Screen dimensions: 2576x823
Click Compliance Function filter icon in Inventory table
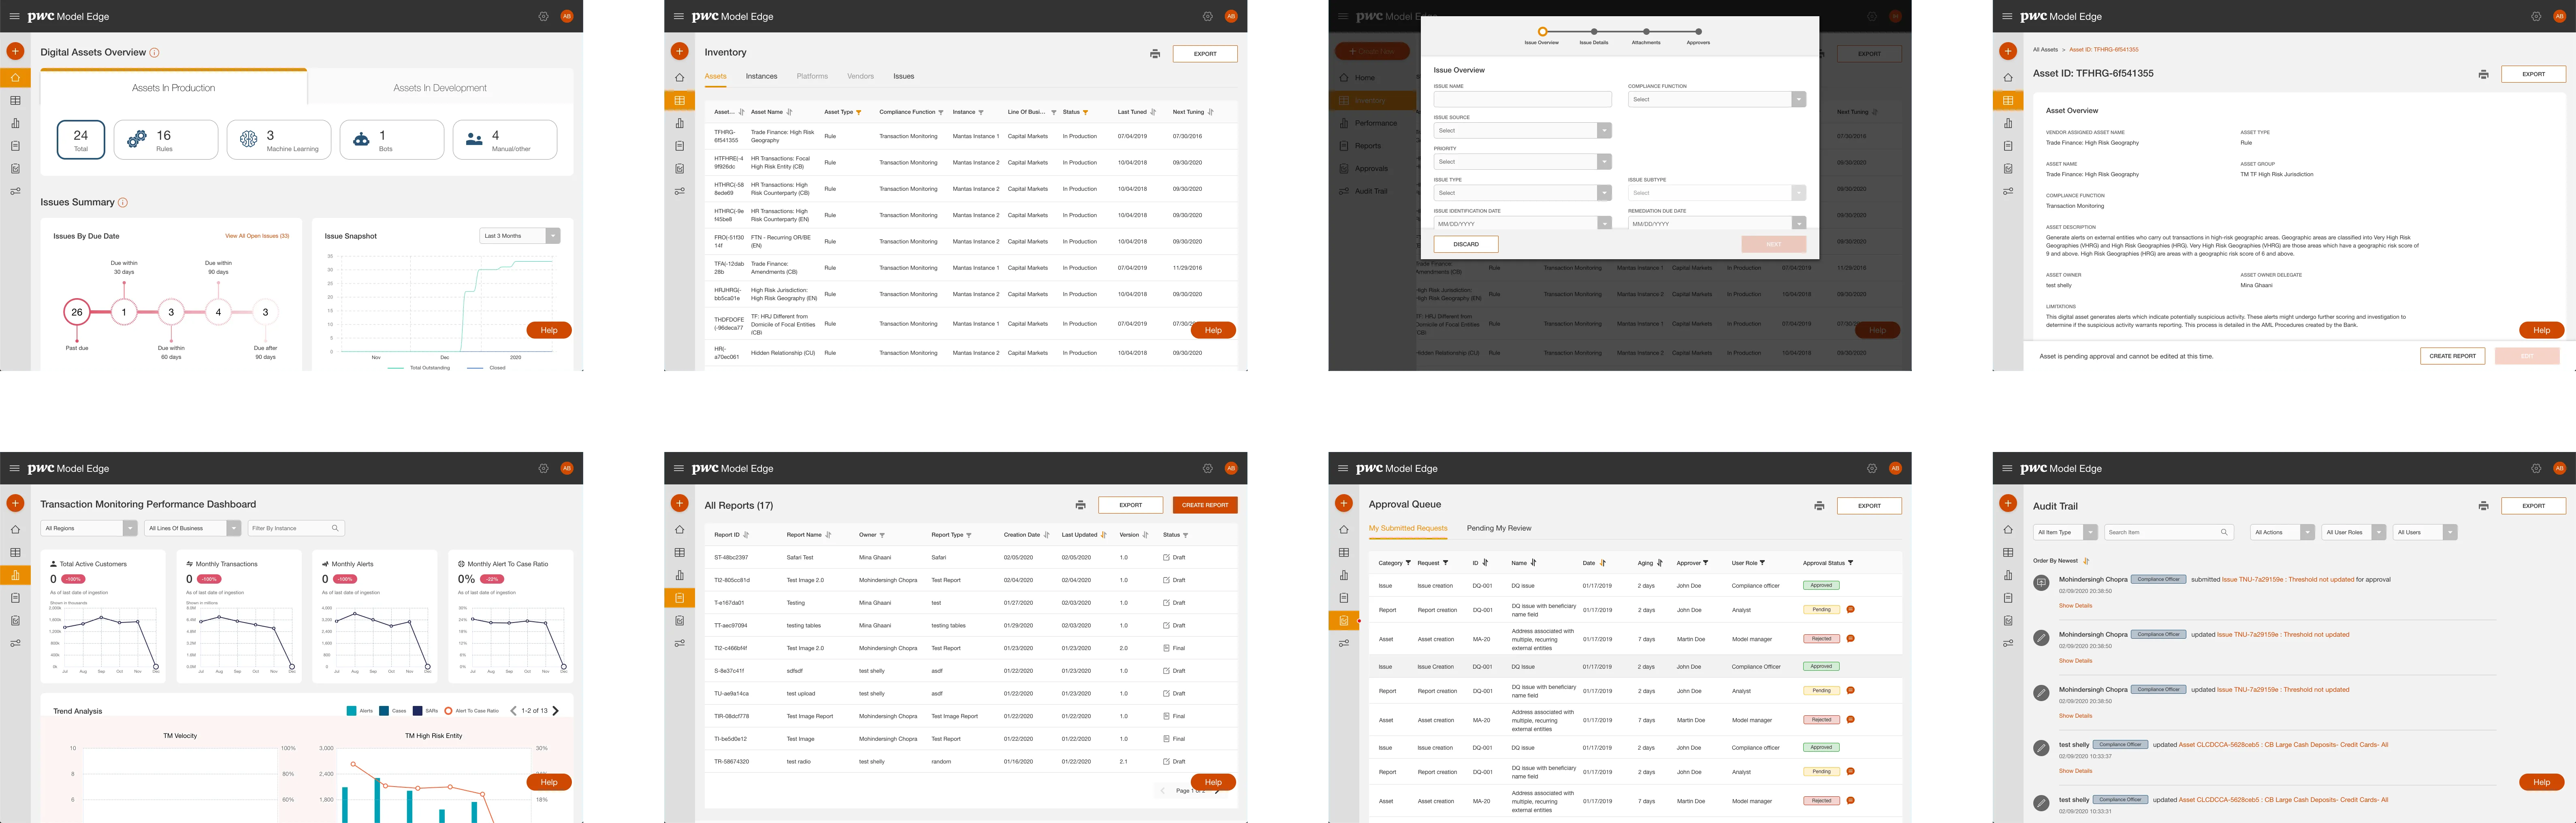pyautogui.click(x=941, y=112)
